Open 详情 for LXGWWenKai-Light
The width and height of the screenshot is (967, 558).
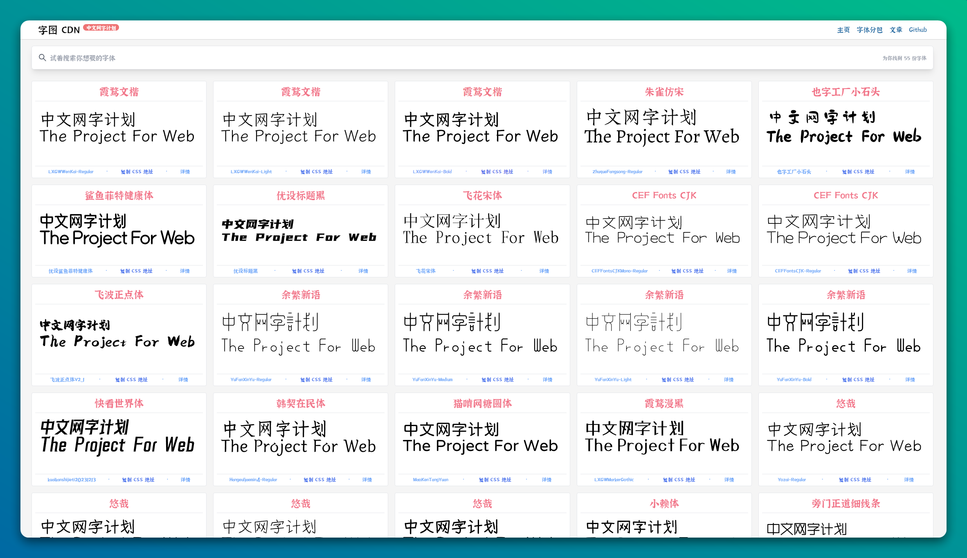366,172
